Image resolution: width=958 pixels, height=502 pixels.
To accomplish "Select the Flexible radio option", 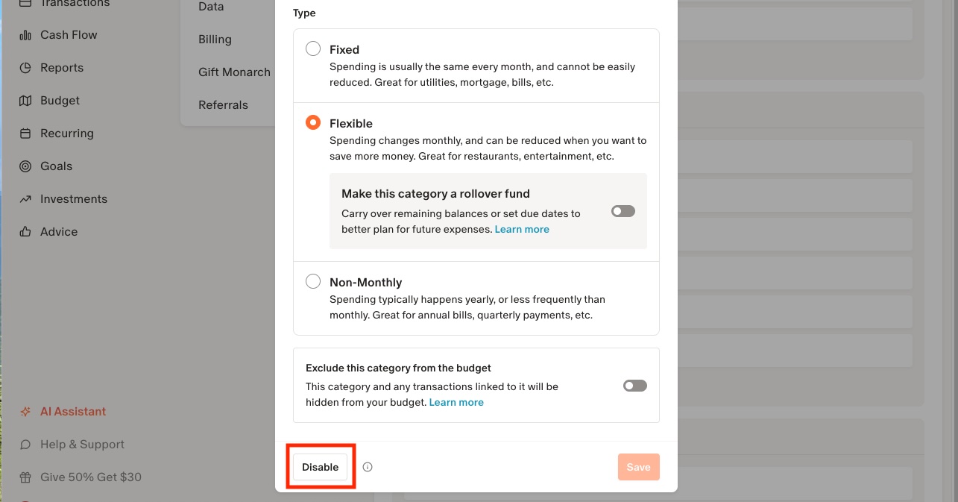I will click(313, 123).
